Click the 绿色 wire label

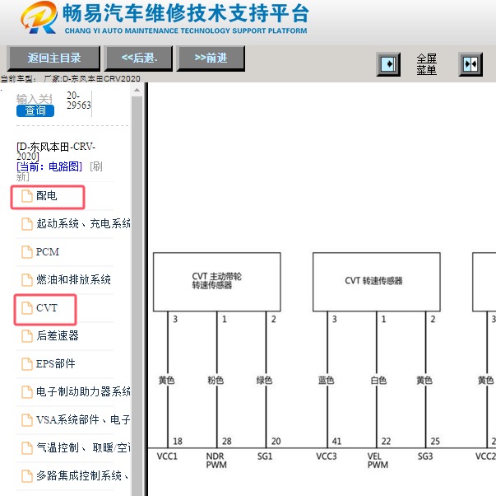[x=264, y=380]
